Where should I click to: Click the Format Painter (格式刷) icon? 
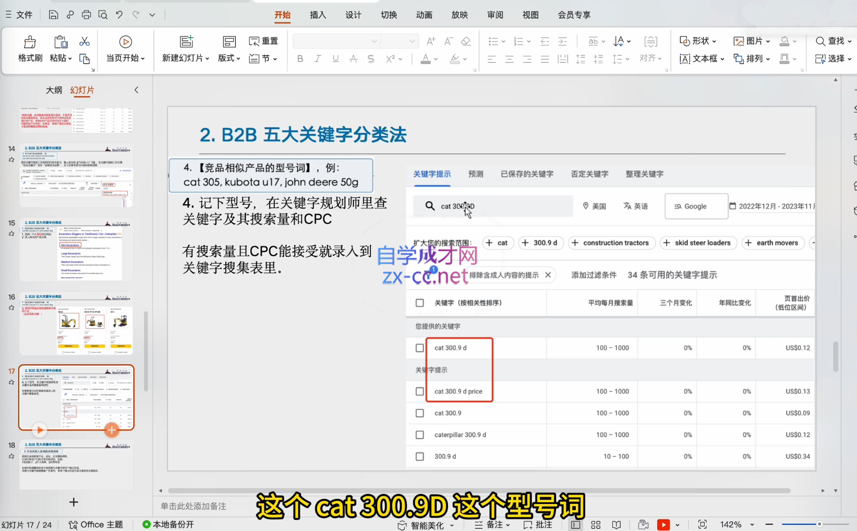coord(30,42)
